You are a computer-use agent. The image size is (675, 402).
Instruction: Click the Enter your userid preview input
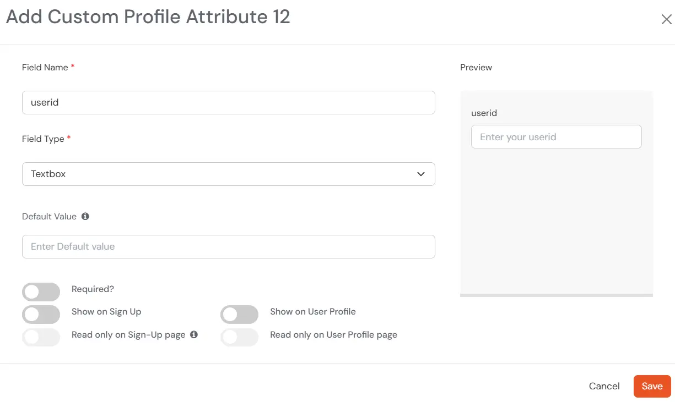(556, 136)
